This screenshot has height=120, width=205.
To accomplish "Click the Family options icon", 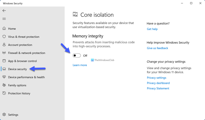I will click(4, 85).
